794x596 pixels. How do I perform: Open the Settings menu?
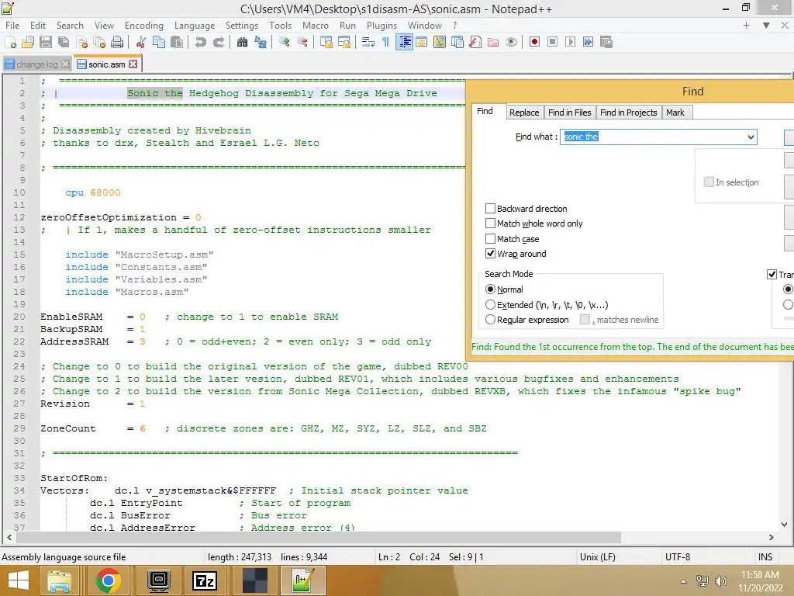point(242,26)
